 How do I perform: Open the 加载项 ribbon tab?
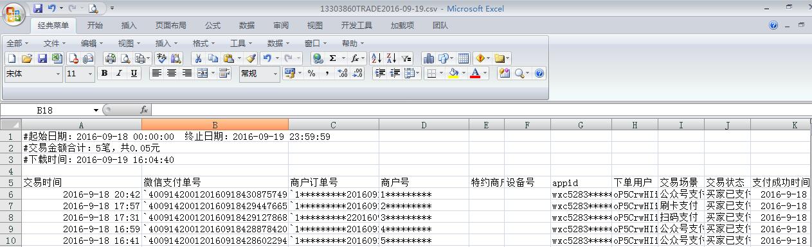(402, 26)
